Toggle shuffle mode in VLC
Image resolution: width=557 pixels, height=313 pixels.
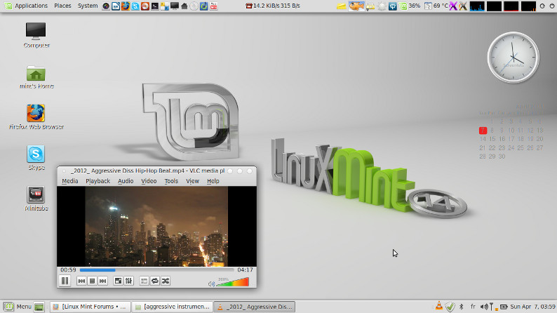point(166,281)
